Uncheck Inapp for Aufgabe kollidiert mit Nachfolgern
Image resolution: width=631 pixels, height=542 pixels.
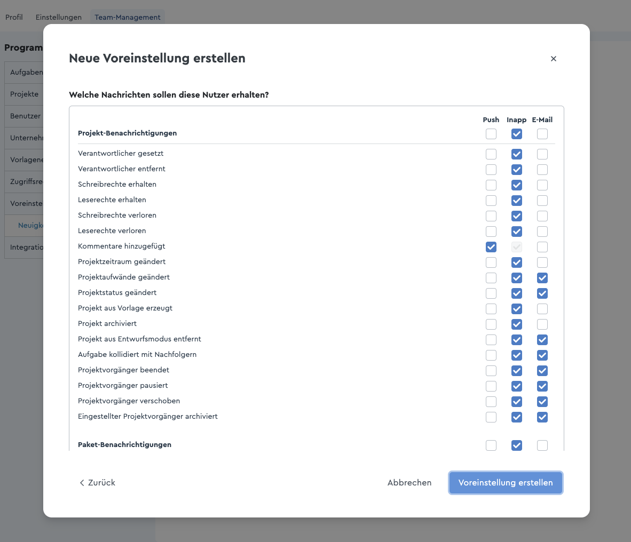tap(517, 355)
